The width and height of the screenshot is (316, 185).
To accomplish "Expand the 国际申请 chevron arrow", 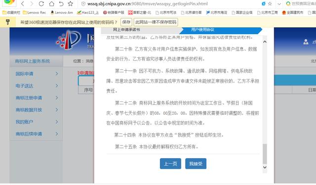I will 57,74.
